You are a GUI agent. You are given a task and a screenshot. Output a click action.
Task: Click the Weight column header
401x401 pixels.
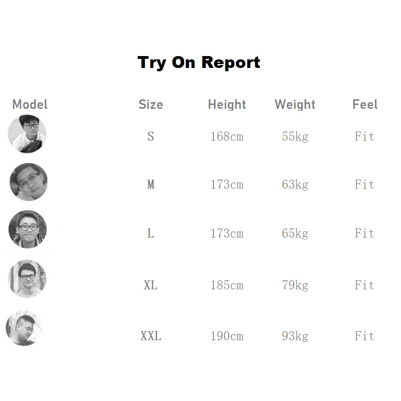point(295,105)
